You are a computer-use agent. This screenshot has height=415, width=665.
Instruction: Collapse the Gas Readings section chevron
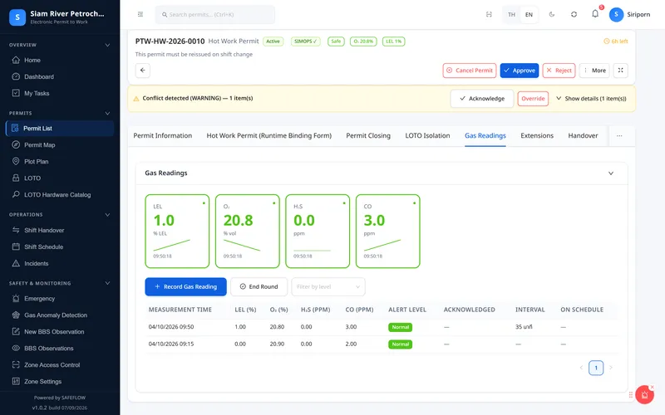(x=611, y=173)
